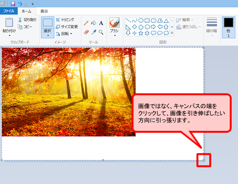
Task: Select the right triangle shape
Action: click(128, 27)
